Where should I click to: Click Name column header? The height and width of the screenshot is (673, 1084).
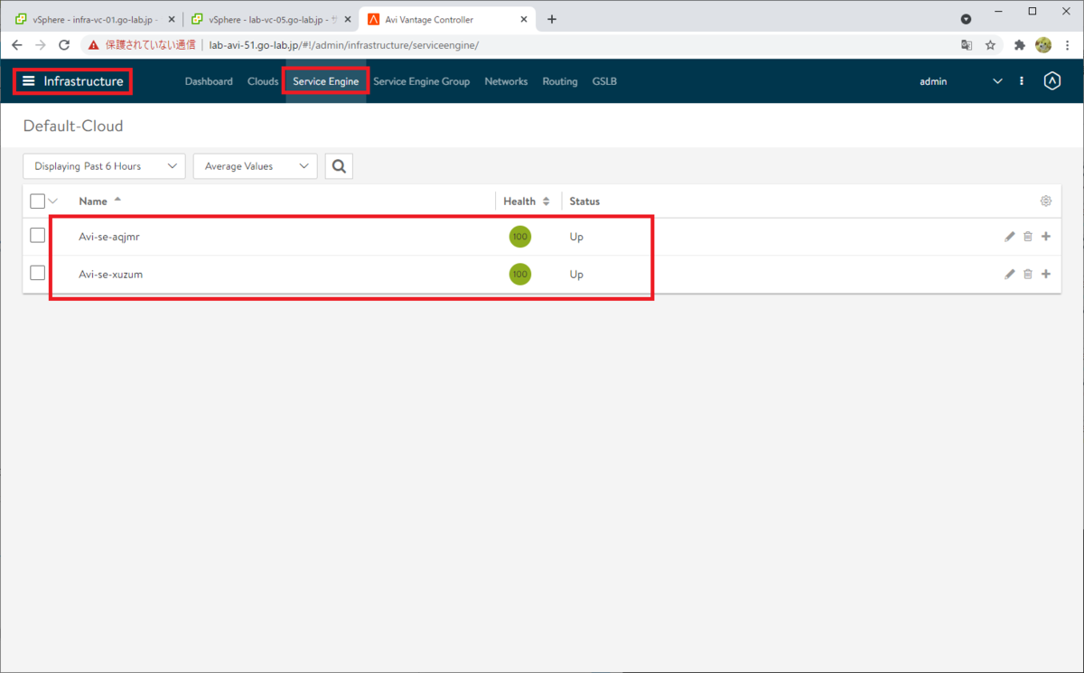point(93,201)
